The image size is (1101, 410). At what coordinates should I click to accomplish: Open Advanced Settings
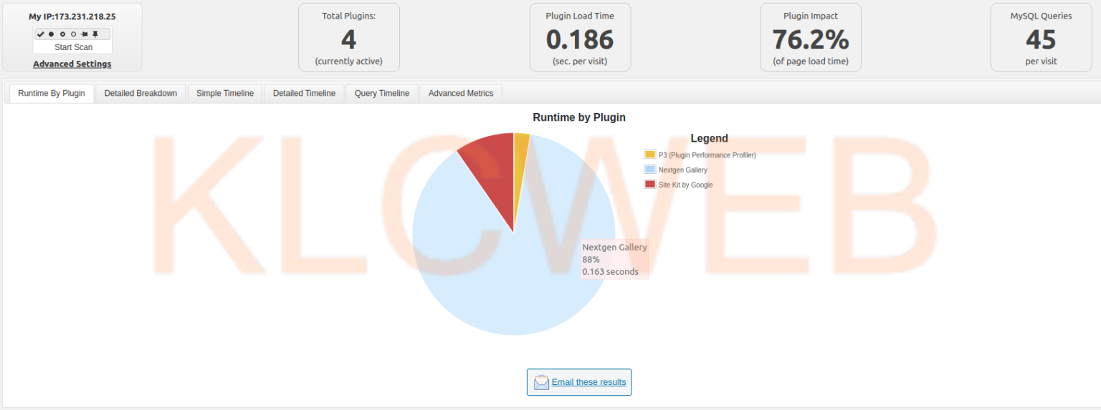[x=72, y=64]
